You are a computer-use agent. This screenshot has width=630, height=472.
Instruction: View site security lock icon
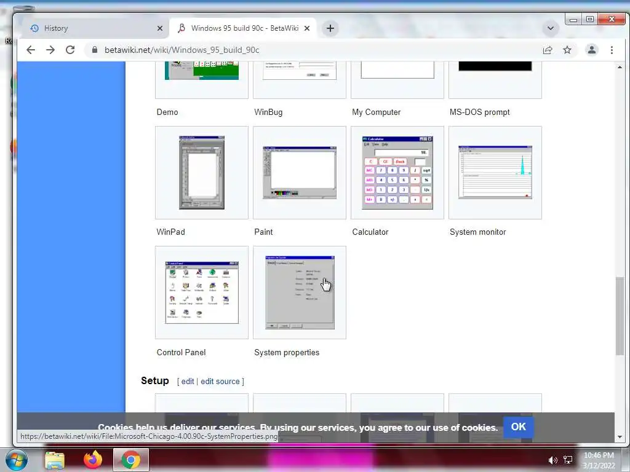94,50
